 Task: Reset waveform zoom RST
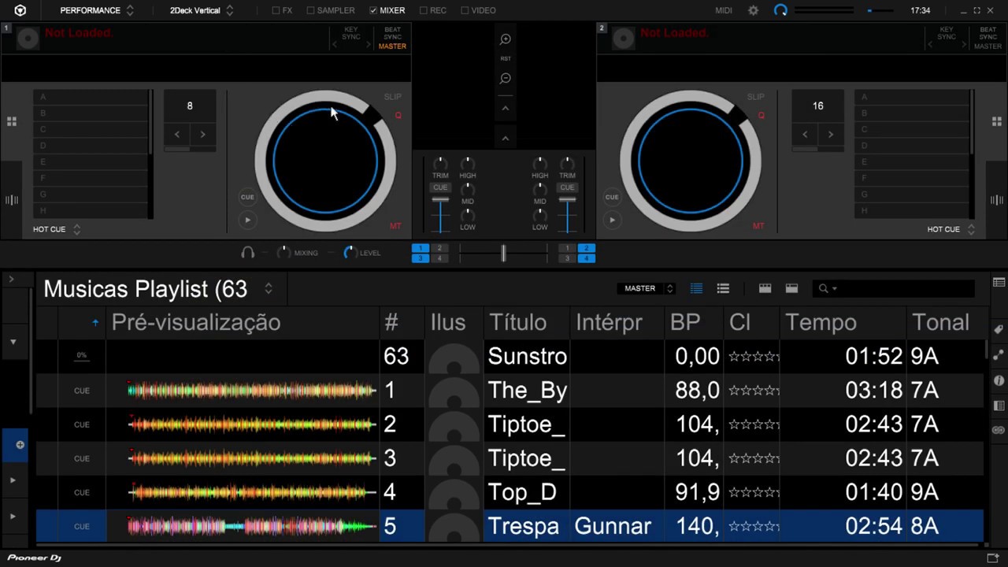click(x=506, y=59)
